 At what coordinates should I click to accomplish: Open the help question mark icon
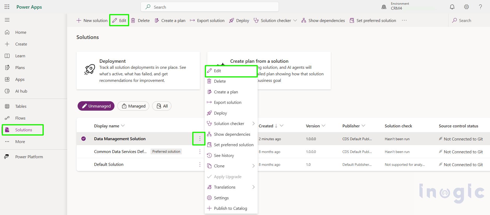pyautogui.click(x=480, y=7)
